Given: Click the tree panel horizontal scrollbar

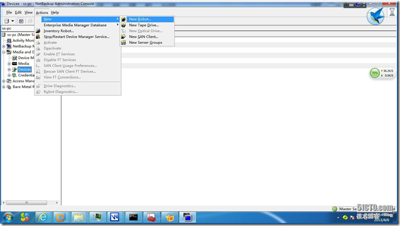Looking at the screenshot, I should coord(27,202).
